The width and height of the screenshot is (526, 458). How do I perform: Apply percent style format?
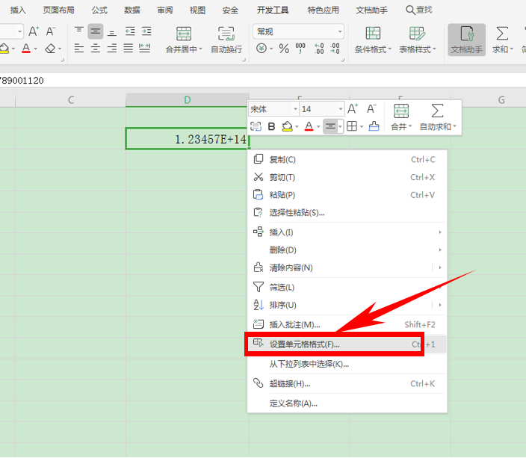(x=284, y=49)
